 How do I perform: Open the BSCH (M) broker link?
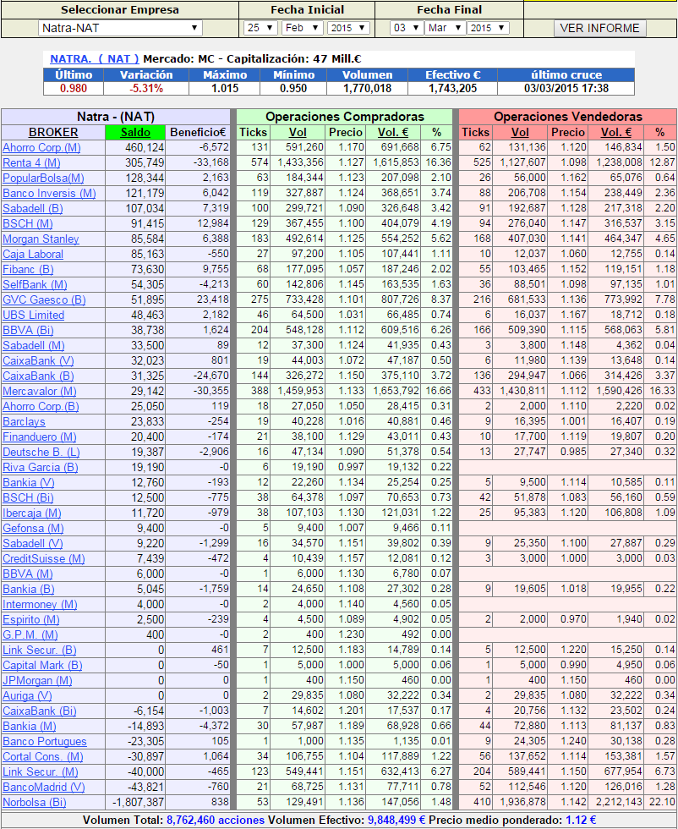[28, 223]
